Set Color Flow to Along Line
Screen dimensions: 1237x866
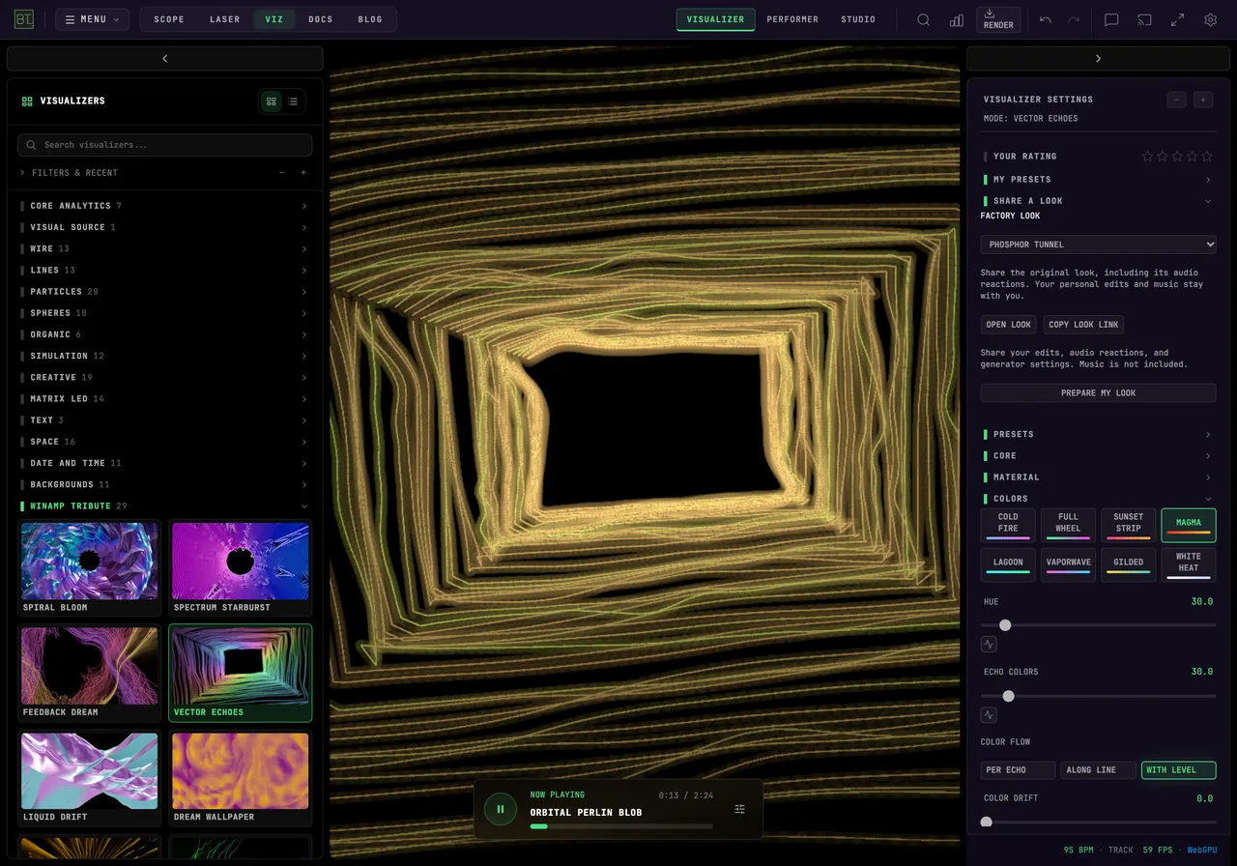point(1098,770)
